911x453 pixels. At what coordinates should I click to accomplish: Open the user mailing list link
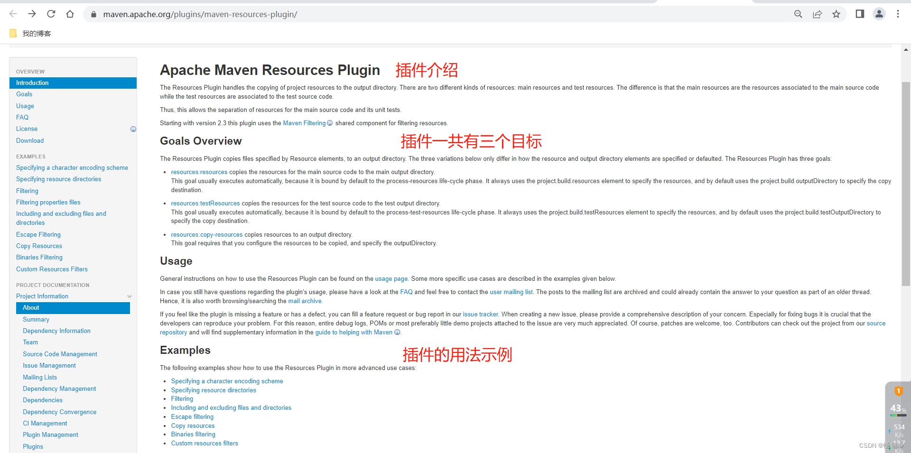click(511, 292)
